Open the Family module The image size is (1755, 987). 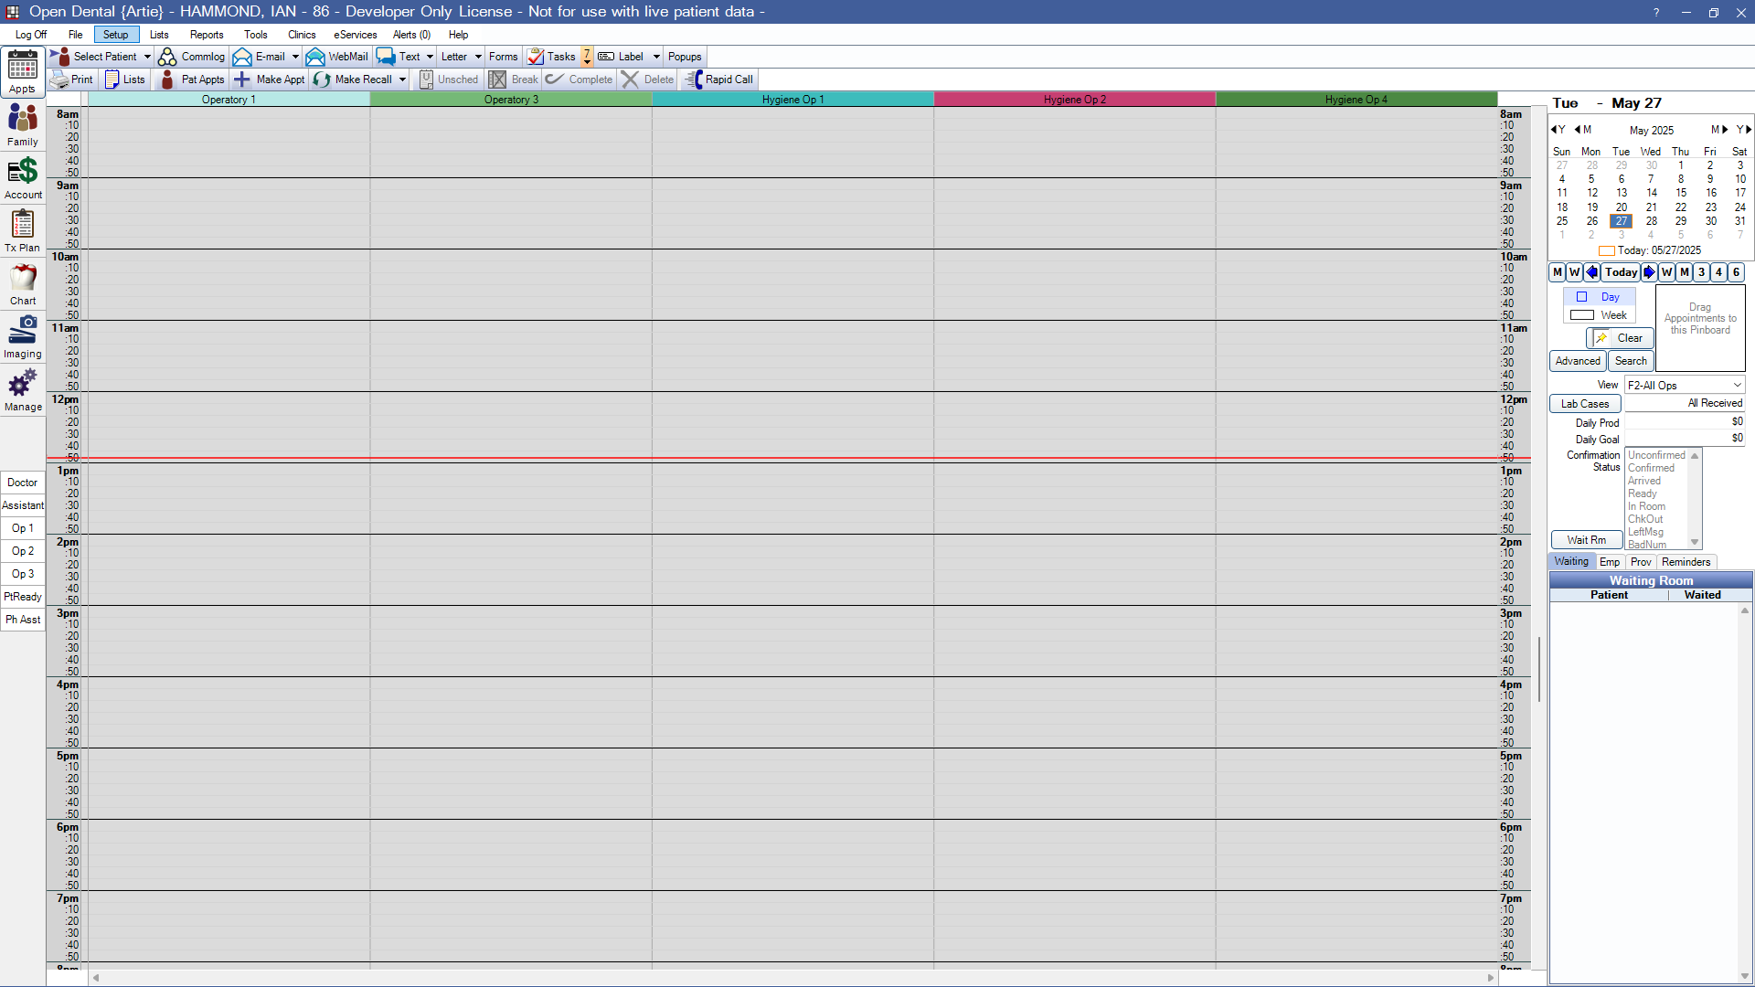[23, 124]
